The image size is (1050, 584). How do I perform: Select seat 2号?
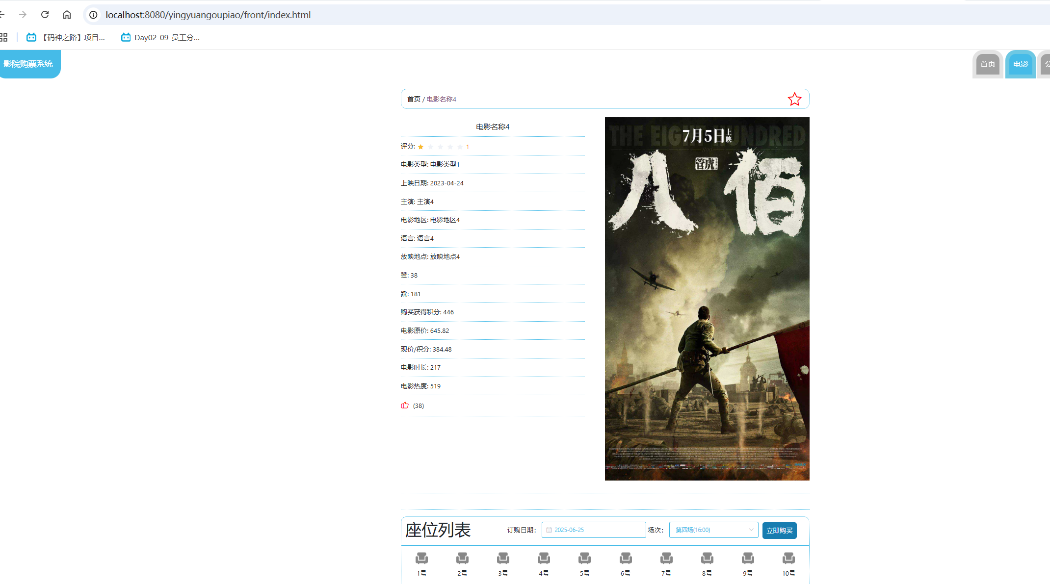pos(462,564)
